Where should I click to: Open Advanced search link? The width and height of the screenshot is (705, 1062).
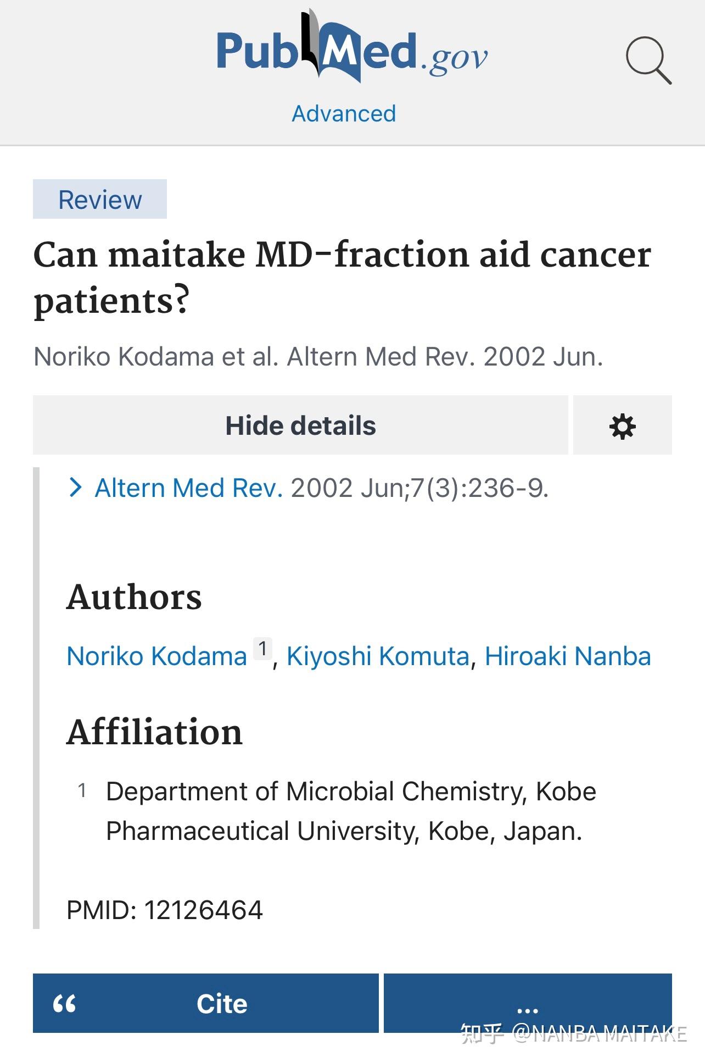click(x=344, y=114)
